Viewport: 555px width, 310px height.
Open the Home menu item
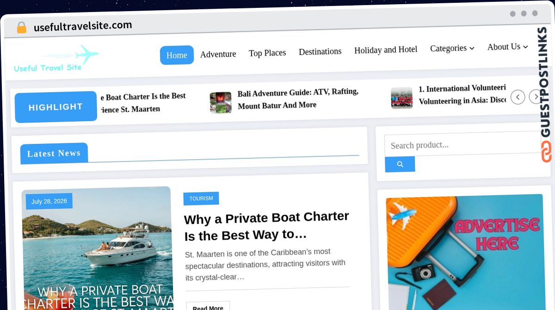pos(177,55)
